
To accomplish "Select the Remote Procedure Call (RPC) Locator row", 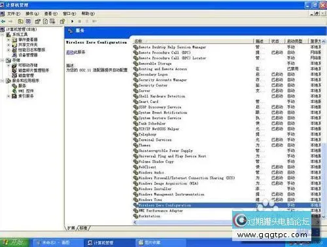I will [227, 58].
